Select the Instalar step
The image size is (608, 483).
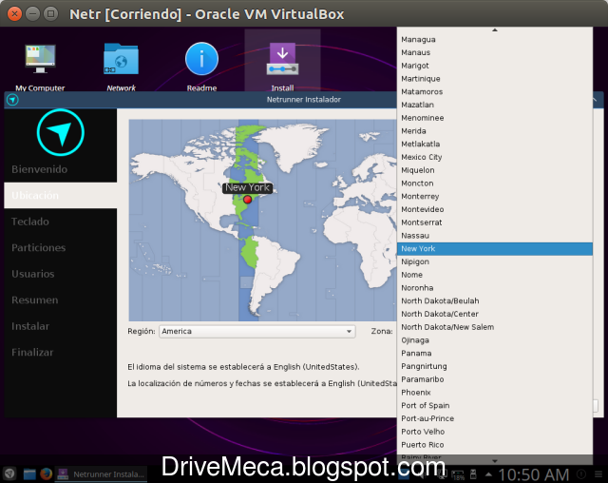(60, 326)
